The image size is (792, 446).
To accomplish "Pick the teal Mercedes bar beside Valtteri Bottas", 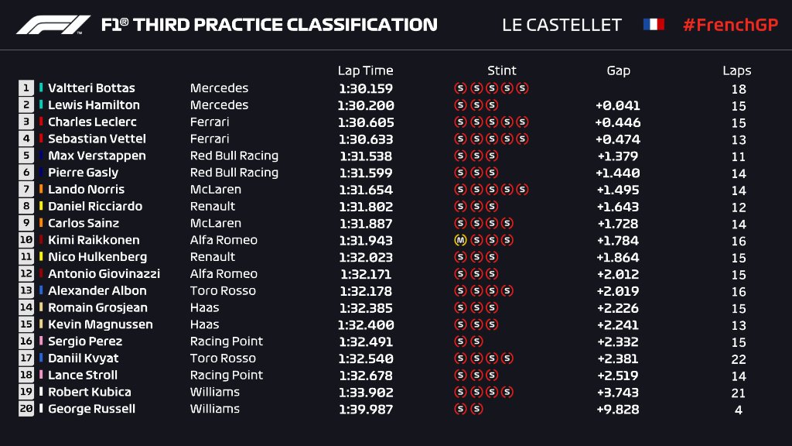I will (41, 88).
